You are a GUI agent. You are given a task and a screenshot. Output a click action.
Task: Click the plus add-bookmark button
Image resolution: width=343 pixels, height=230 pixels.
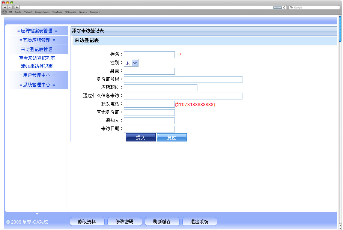[x=17, y=8]
